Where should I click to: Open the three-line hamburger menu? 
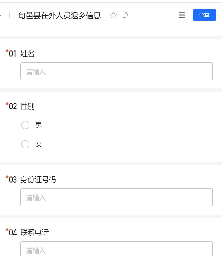point(182,15)
